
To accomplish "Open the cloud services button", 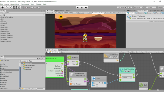I will pyautogui.click(x=130, y=7).
